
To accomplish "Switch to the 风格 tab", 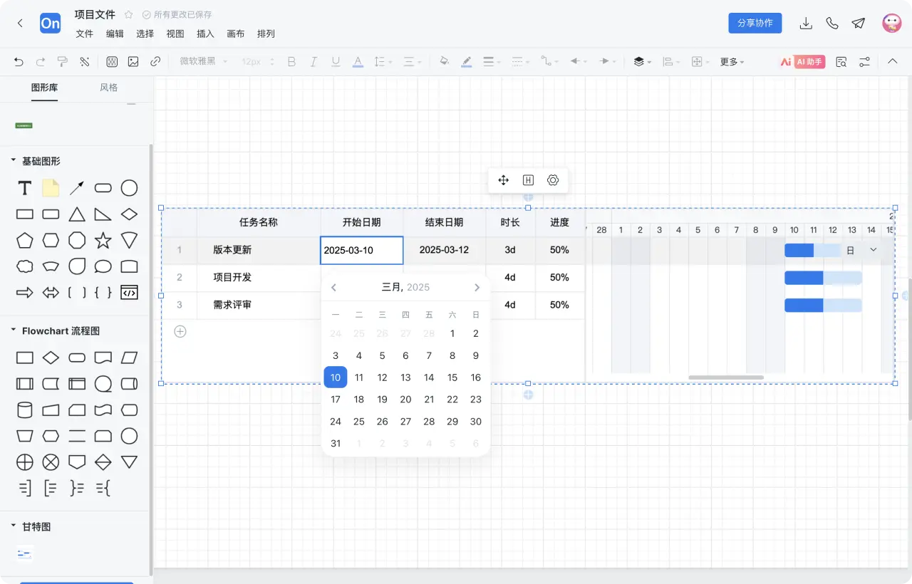I will [108, 88].
